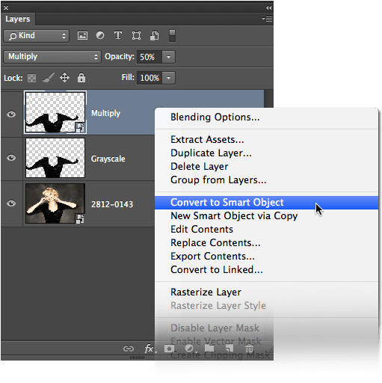Lock image pixels brush icon
The image size is (382, 383).
tap(49, 78)
